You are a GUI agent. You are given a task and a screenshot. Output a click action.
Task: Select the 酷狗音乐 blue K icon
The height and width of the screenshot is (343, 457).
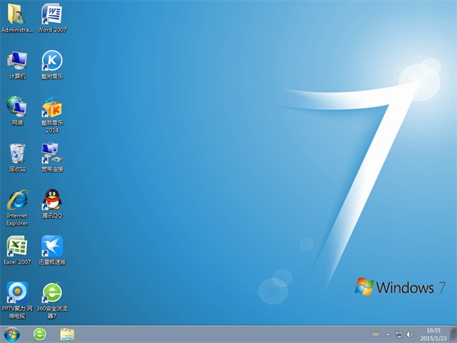coord(51,61)
